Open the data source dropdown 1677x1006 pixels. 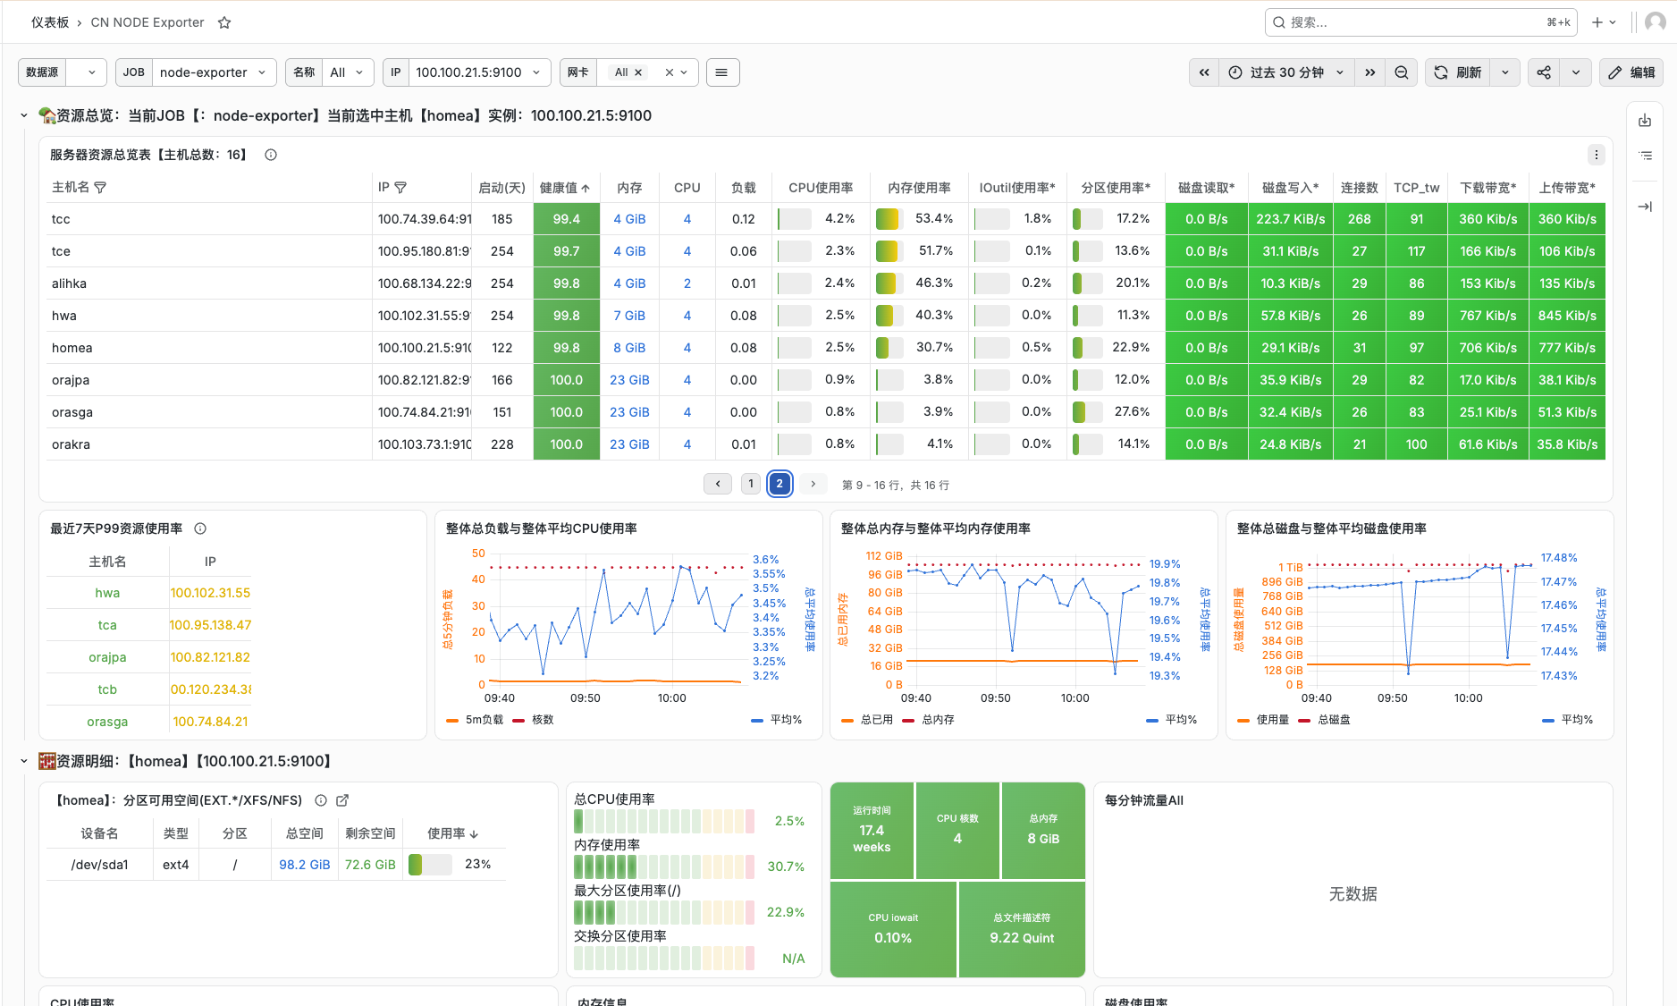coord(87,72)
